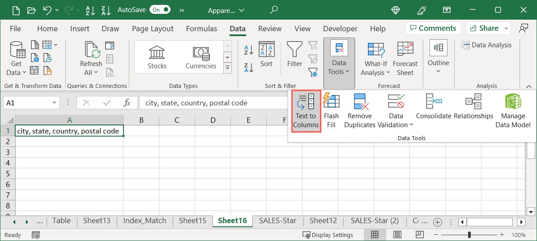Sort Z to A in Data ribbon

tap(249, 67)
